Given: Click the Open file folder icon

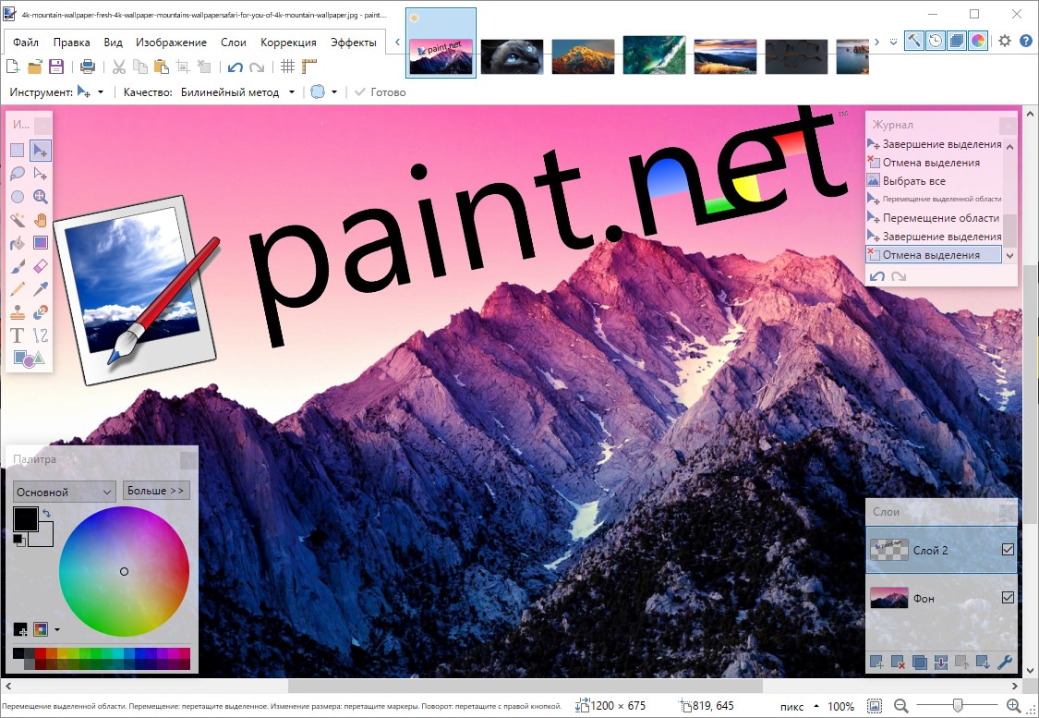Looking at the screenshot, I should coord(35,67).
